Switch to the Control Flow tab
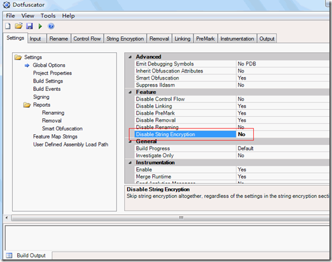This screenshot has width=332, height=262. [87, 39]
